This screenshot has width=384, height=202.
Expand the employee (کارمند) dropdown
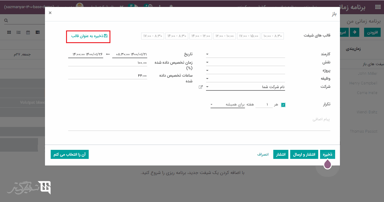click(x=245, y=54)
